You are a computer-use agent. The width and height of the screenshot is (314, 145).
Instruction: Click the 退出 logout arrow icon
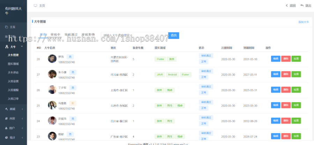tap(302, 6)
